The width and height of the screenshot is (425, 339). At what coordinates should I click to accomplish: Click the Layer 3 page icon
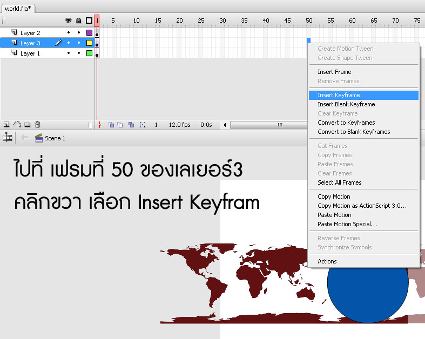click(x=15, y=43)
